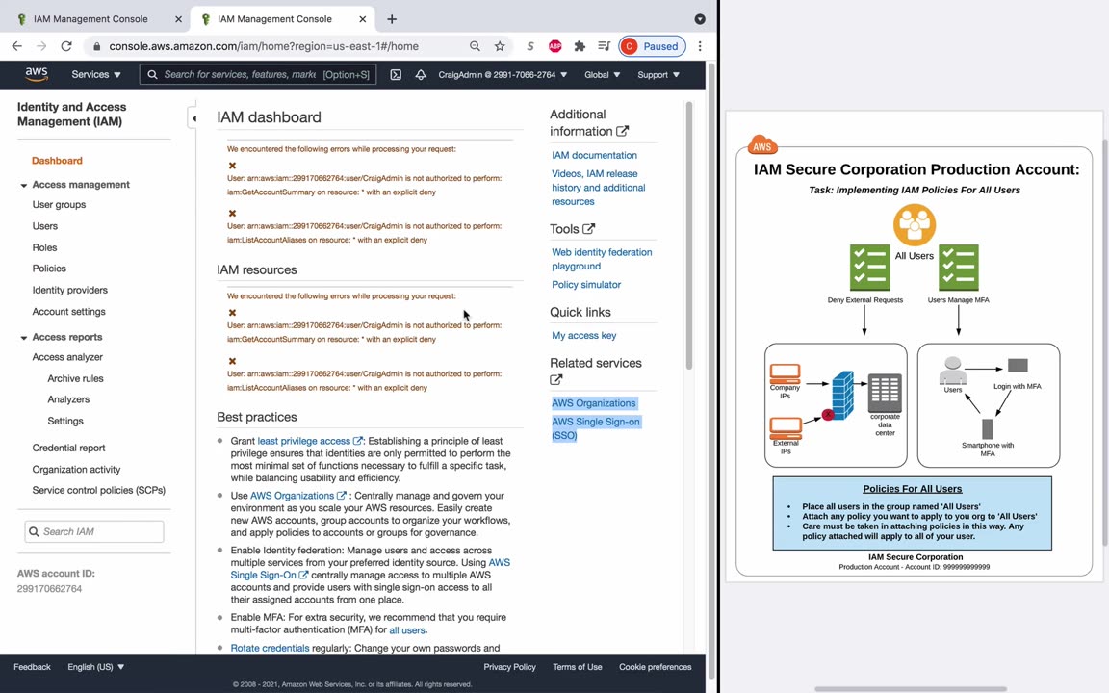1109x693 pixels.
Task: Click the Deny External Requests policy icon
Action: click(x=870, y=268)
